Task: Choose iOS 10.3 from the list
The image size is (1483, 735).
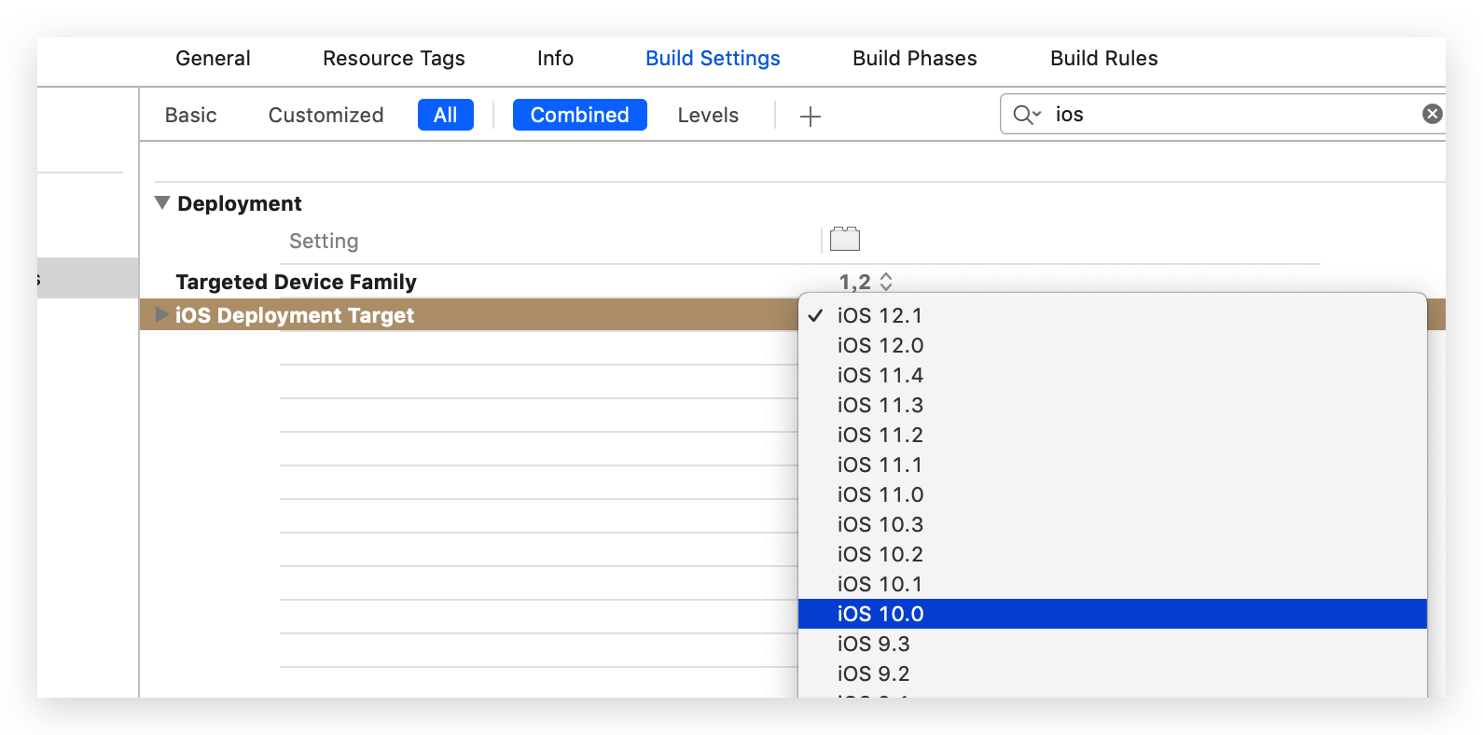Action: point(1113,524)
